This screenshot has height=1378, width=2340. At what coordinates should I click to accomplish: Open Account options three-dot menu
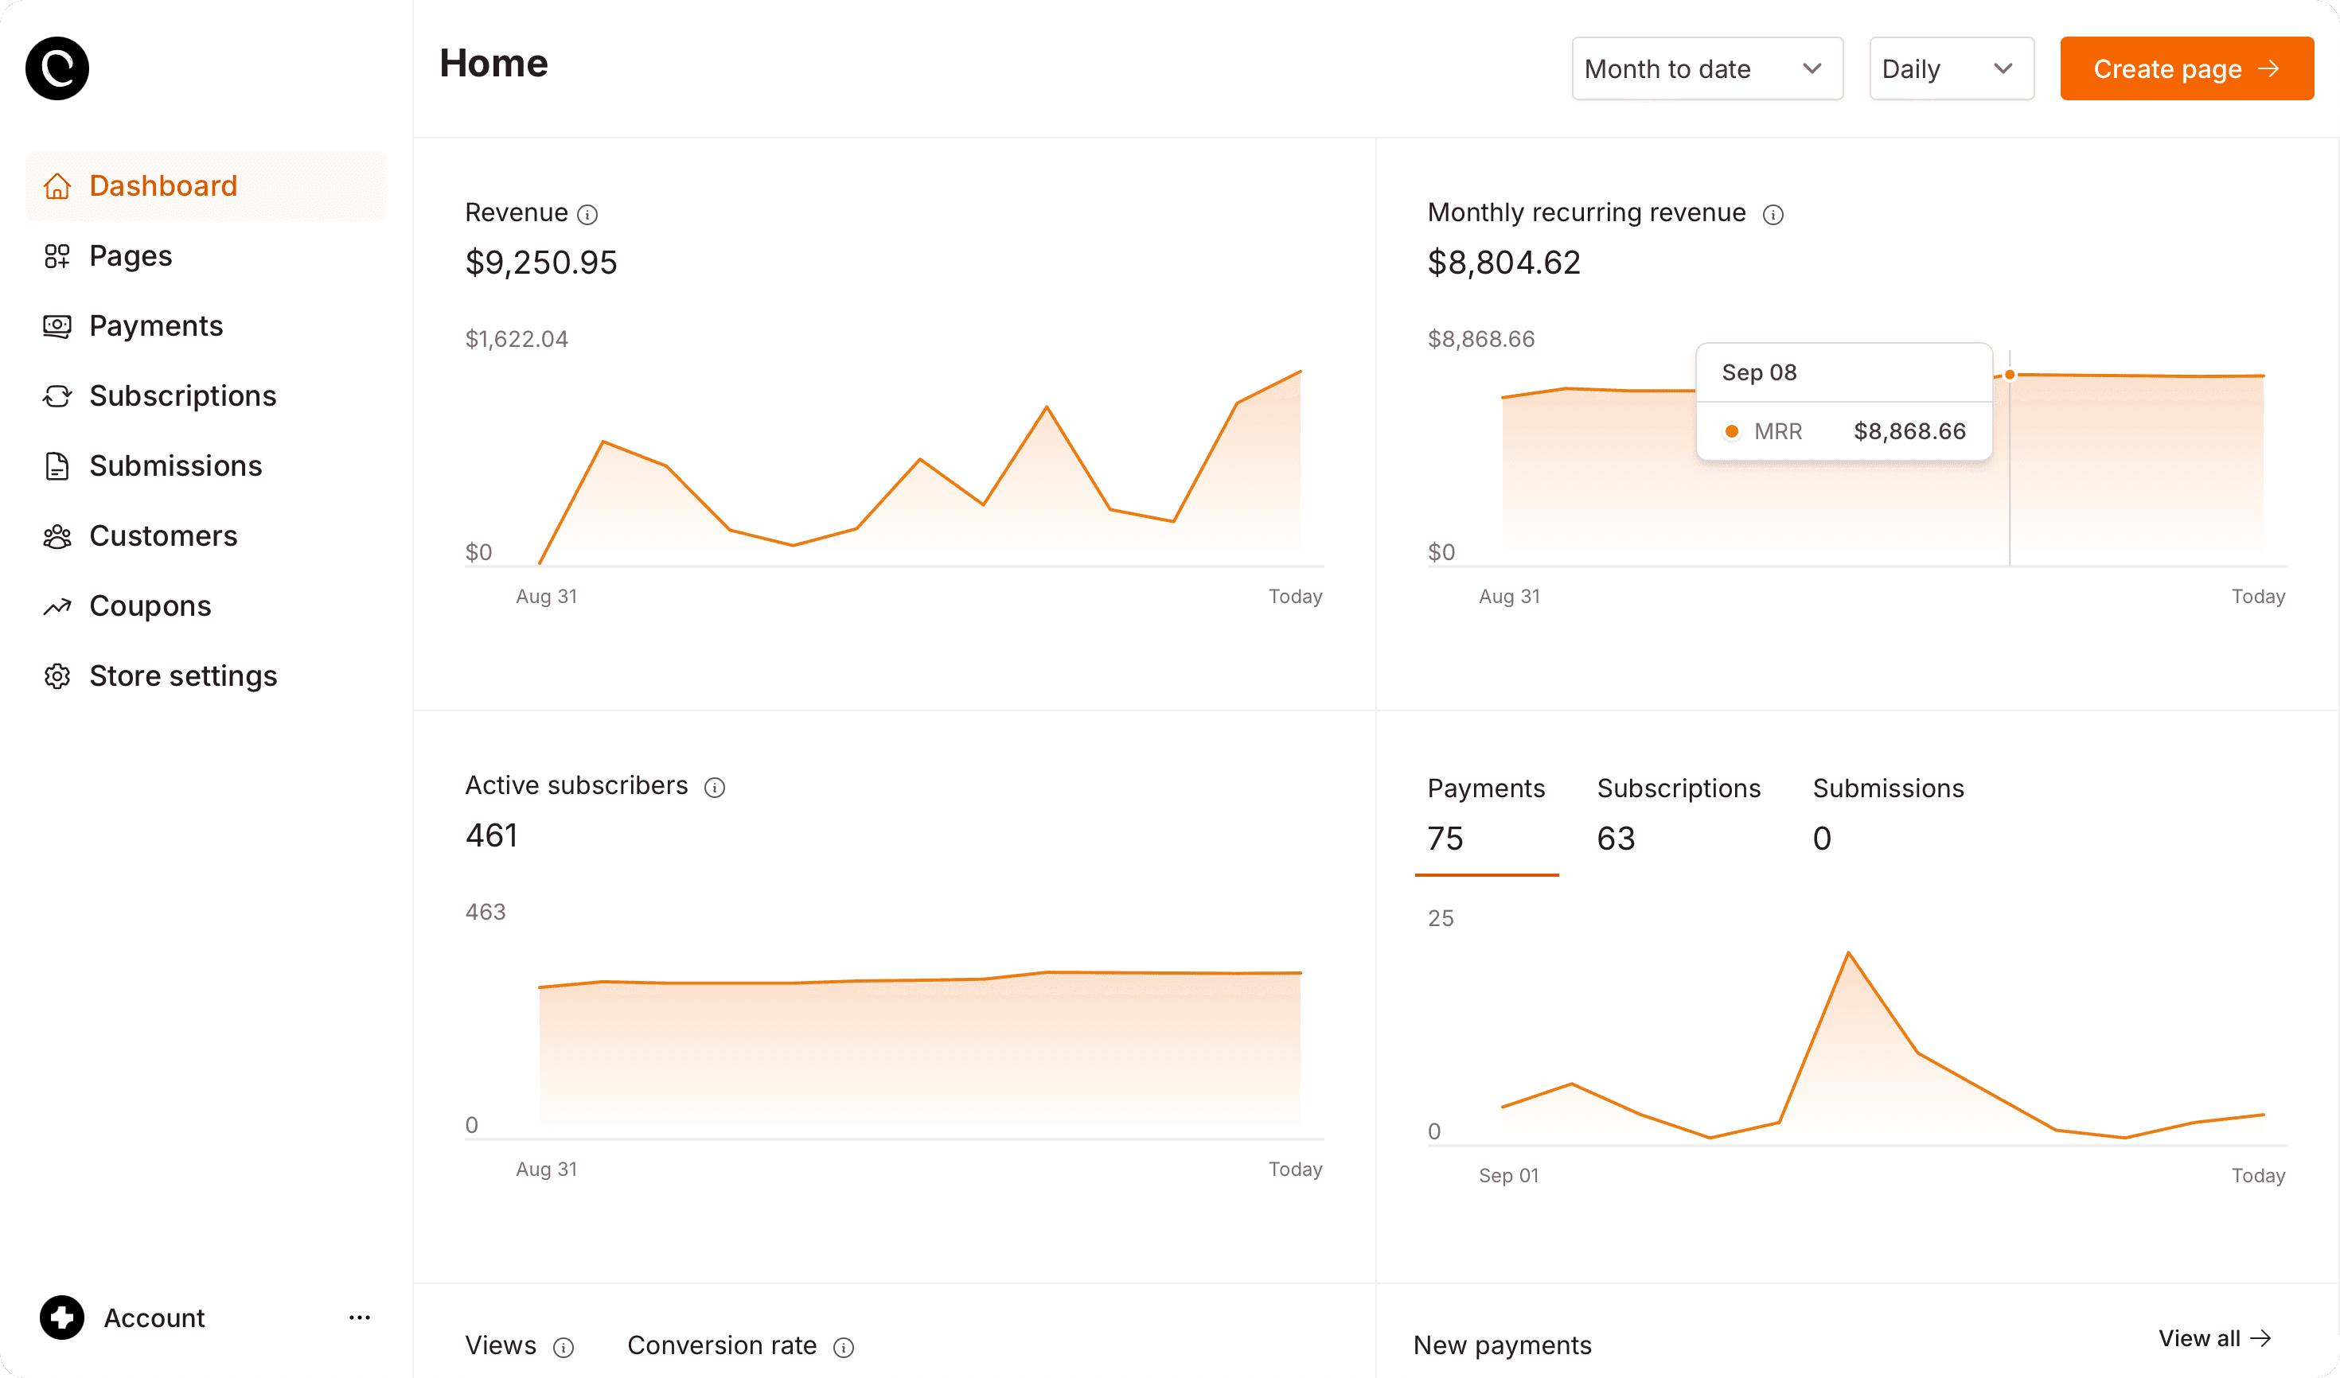360,1318
